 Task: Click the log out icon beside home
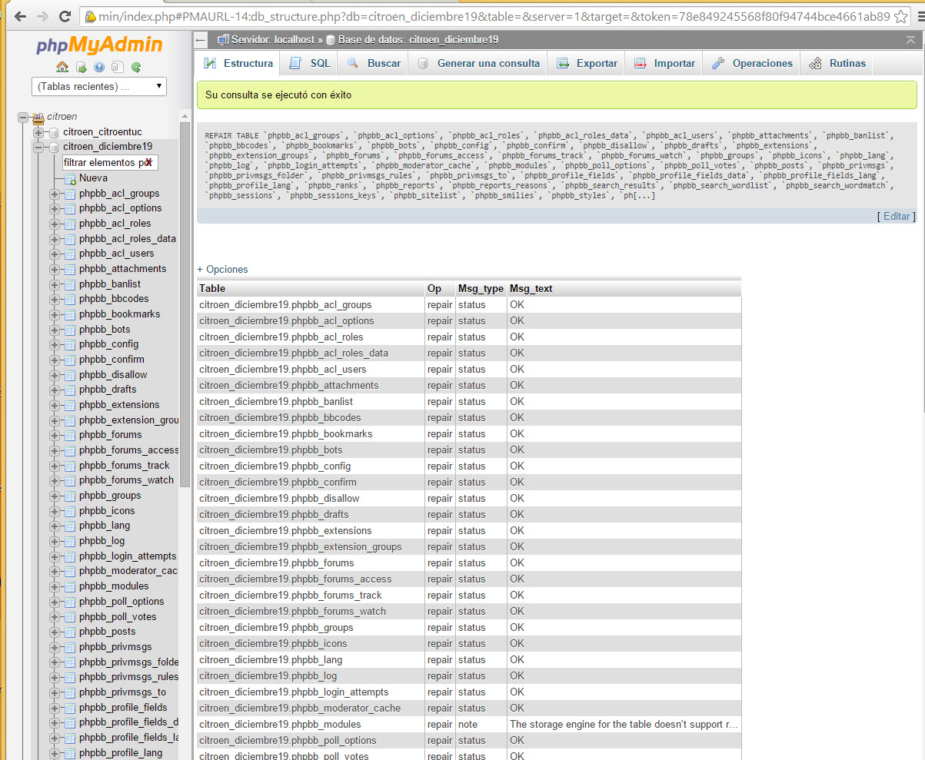tap(81, 67)
